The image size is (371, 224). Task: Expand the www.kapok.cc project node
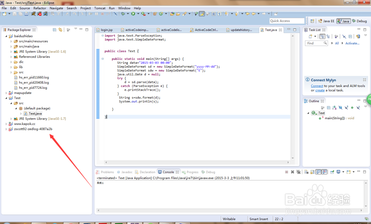[x=6, y=124]
